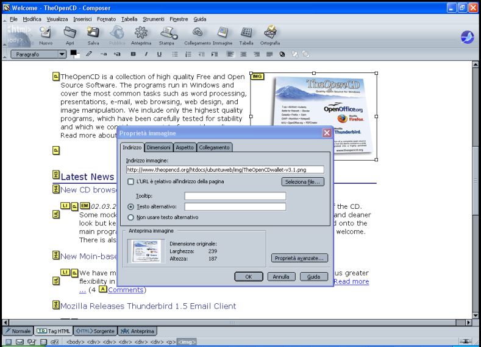Click the Tooltip text field
The width and height of the screenshot is (481, 347).
pyautogui.click(x=235, y=195)
